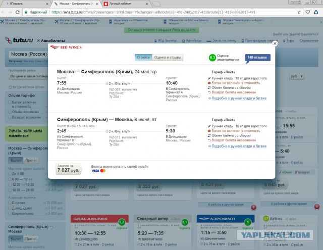This screenshot has width=323, height=250.
Task: Open the new tab button
Action: [x=156, y=4]
